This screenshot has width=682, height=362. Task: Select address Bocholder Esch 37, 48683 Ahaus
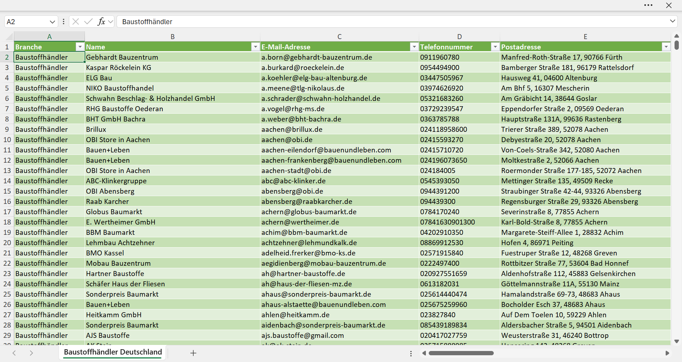pos(585,304)
